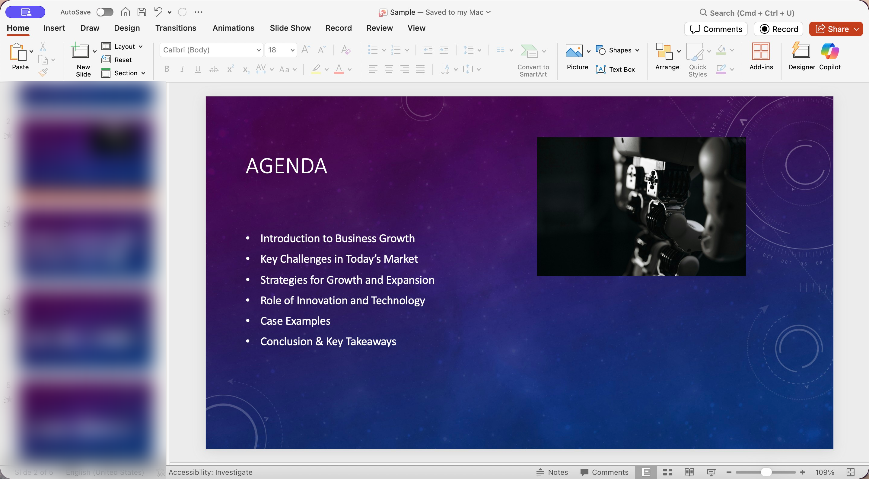Launch Copilot from the ribbon
The height and width of the screenshot is (479, 869).
click(x=829, y=56)
